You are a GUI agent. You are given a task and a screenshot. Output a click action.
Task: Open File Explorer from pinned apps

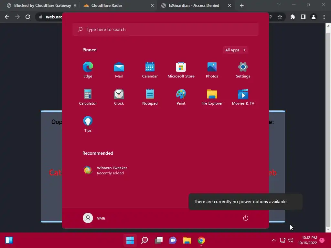coord(212,97)
